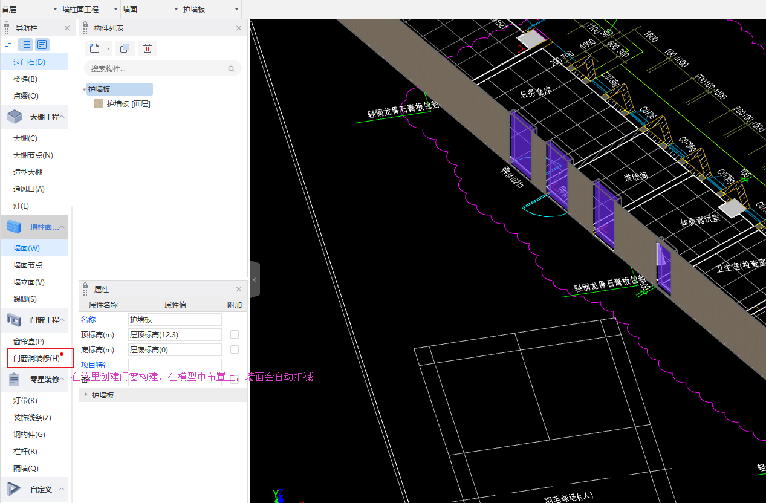
Task: Collapse the 零星装修 group
Action: coord(62,379)
